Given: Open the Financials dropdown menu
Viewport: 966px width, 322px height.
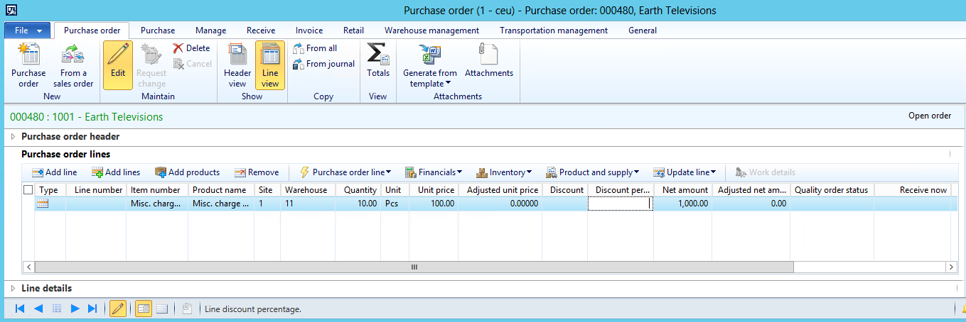Looking at the screenshot, I should [x=434, y=172].
